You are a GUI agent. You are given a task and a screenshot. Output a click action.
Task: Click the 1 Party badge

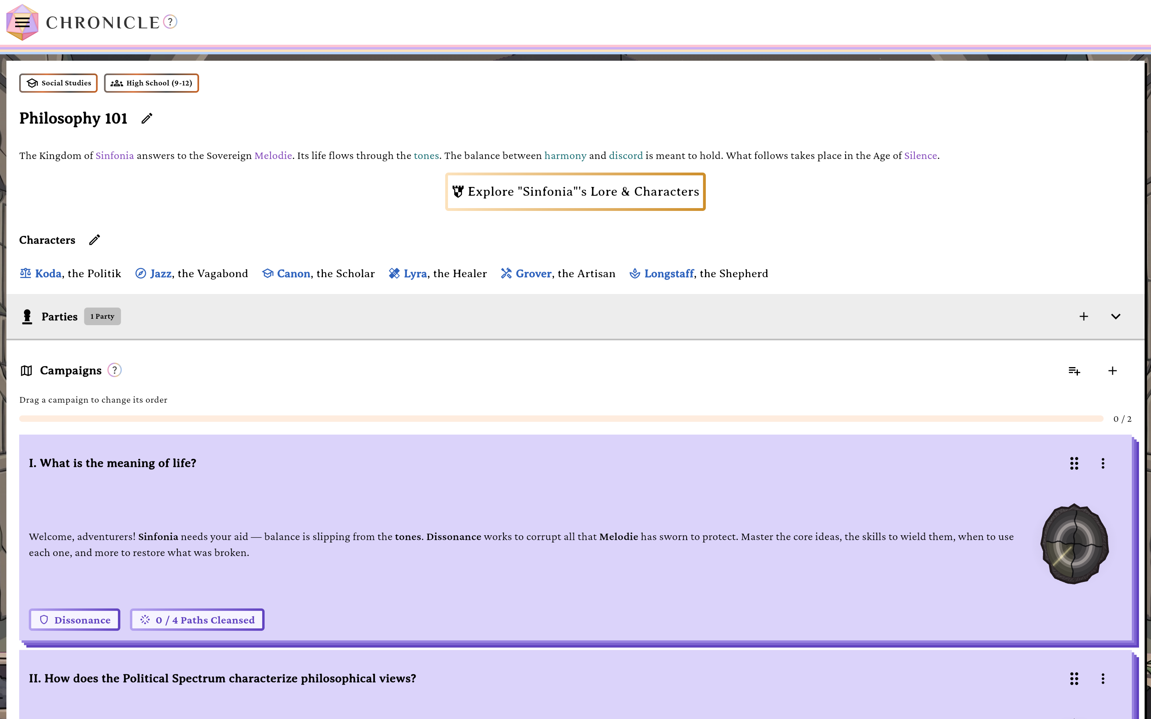pyautogui.click(x=102, y=316)
